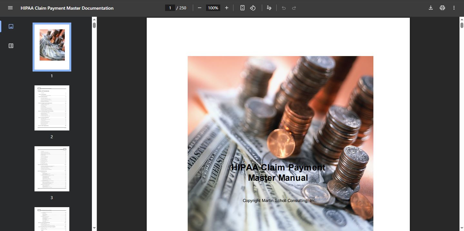Print the document

coord(442,8)
